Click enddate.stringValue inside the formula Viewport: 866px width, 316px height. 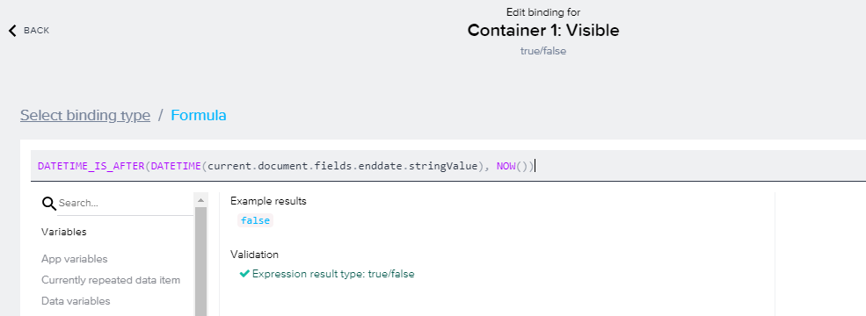coord(418,166)
